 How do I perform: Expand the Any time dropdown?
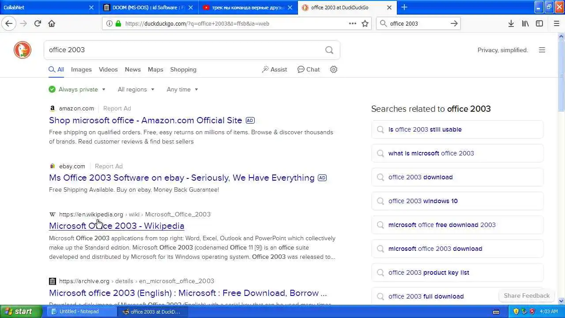click(x=182, y=89)
